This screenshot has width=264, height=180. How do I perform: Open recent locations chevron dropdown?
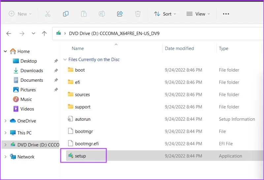34,33
